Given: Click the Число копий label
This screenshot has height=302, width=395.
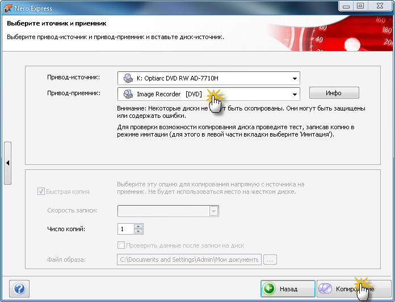Looking at the screenshot, I should click(x=66, y=229).
